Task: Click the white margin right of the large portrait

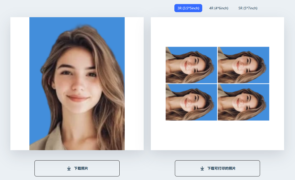Action: click(x=134, y=83)
